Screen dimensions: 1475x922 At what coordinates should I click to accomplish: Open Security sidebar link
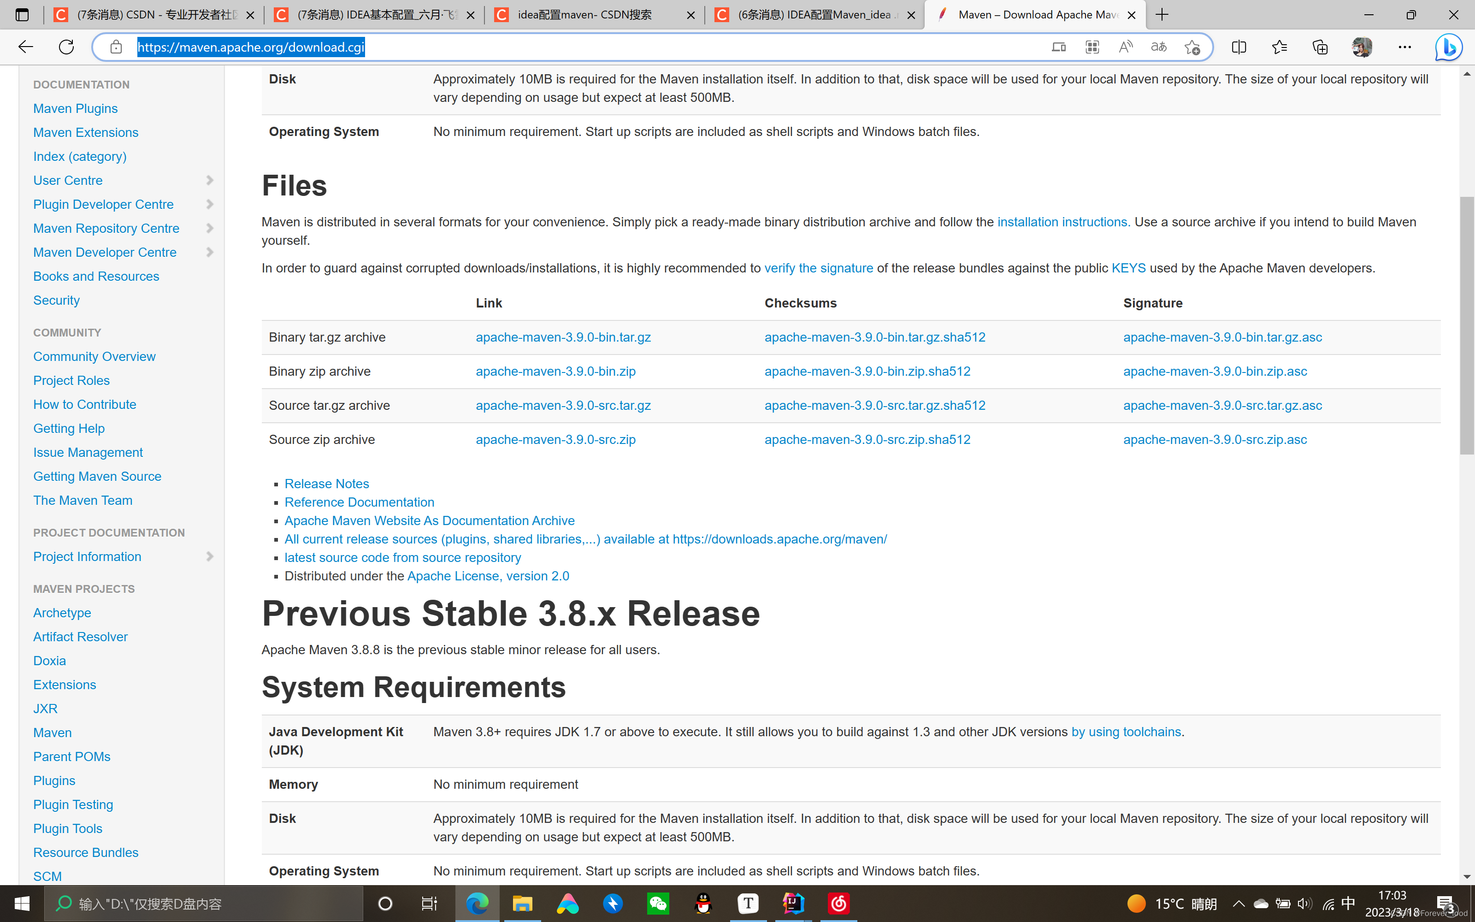coord(56,301)
